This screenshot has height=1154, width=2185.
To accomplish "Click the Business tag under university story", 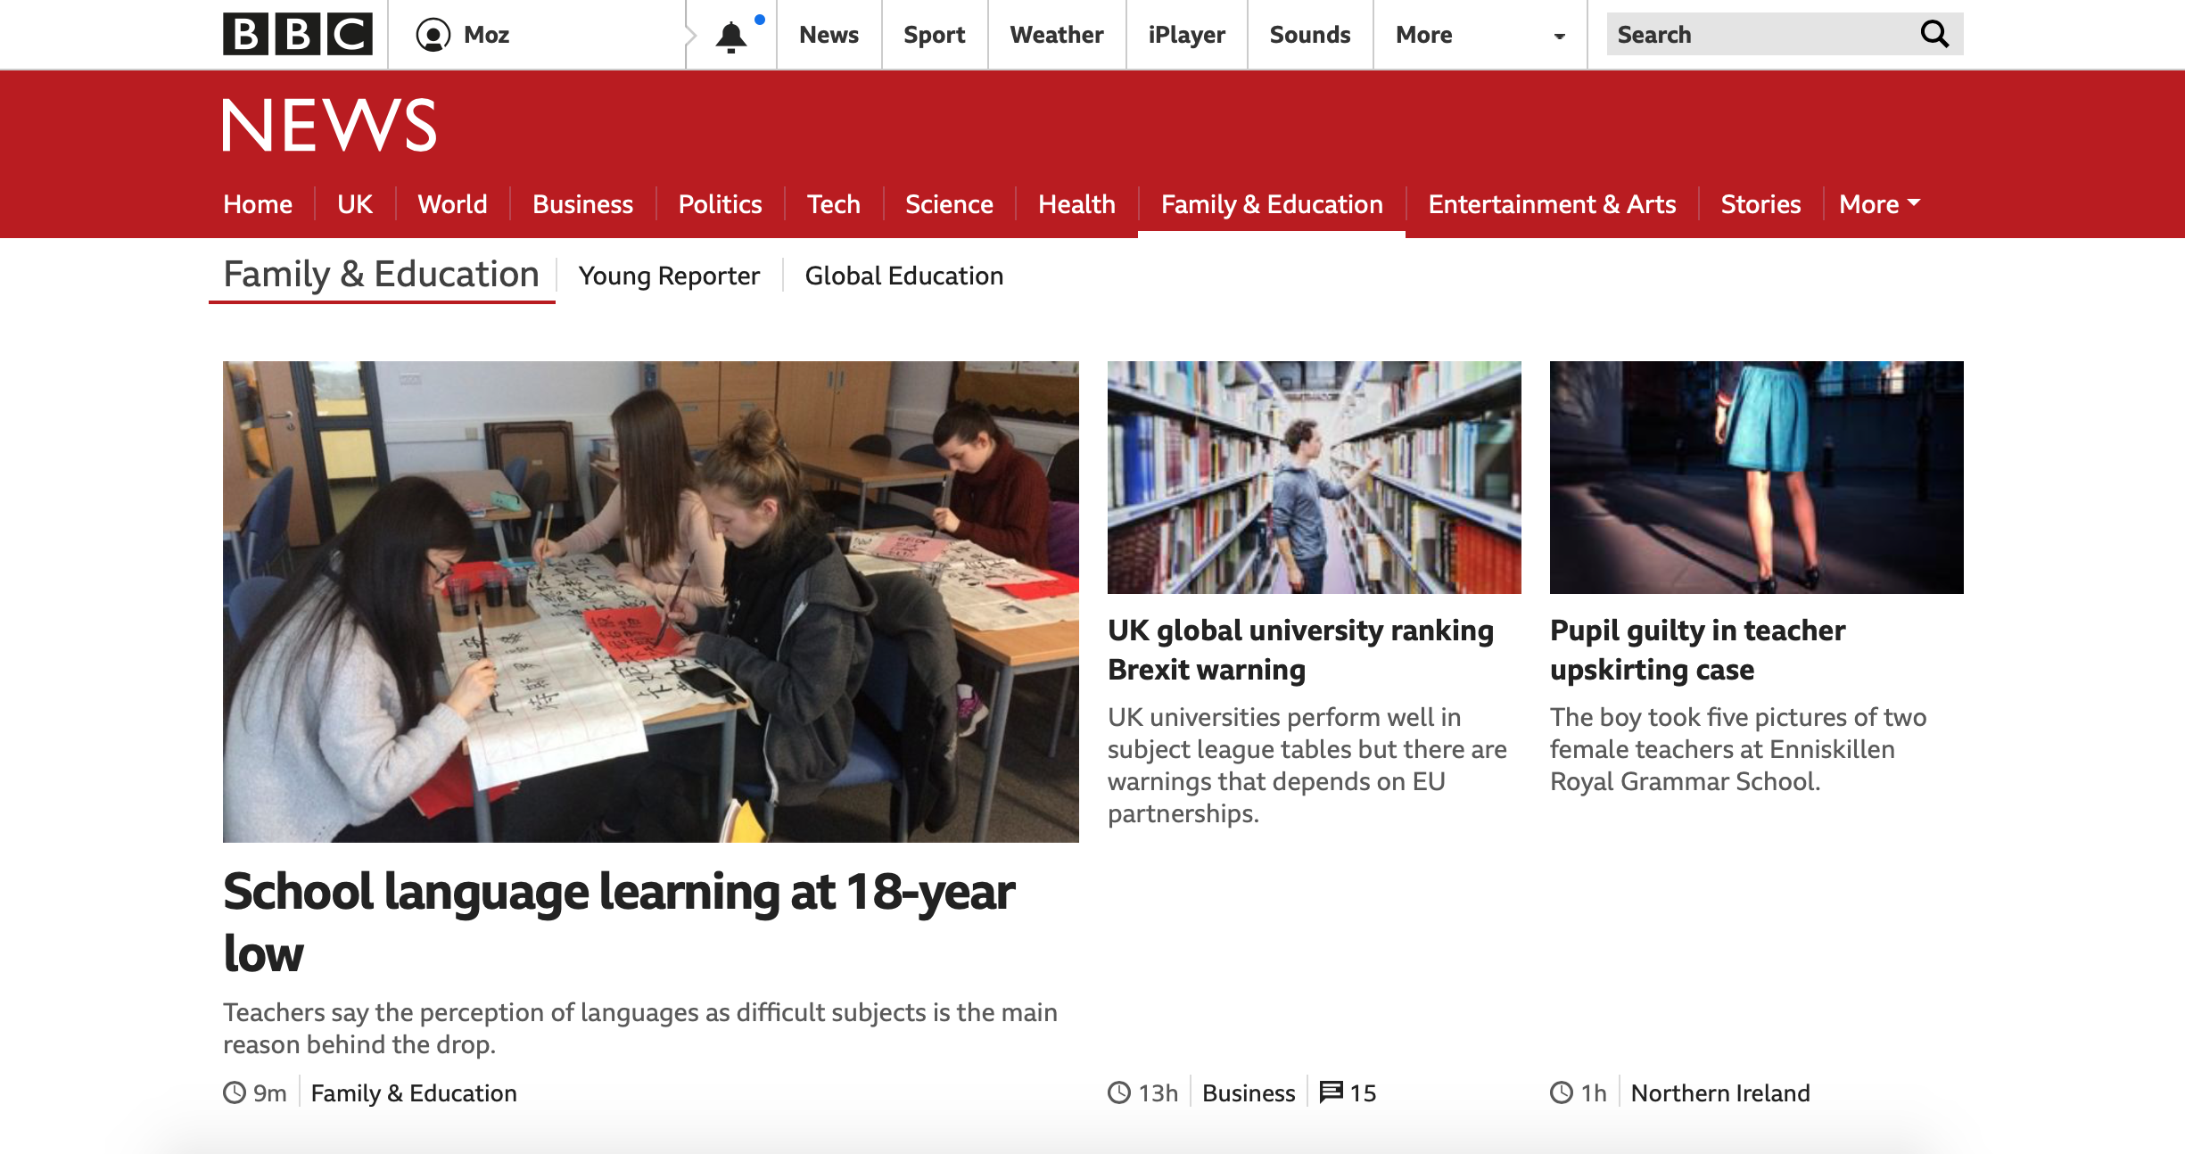I will [x=1249, y=1092].
